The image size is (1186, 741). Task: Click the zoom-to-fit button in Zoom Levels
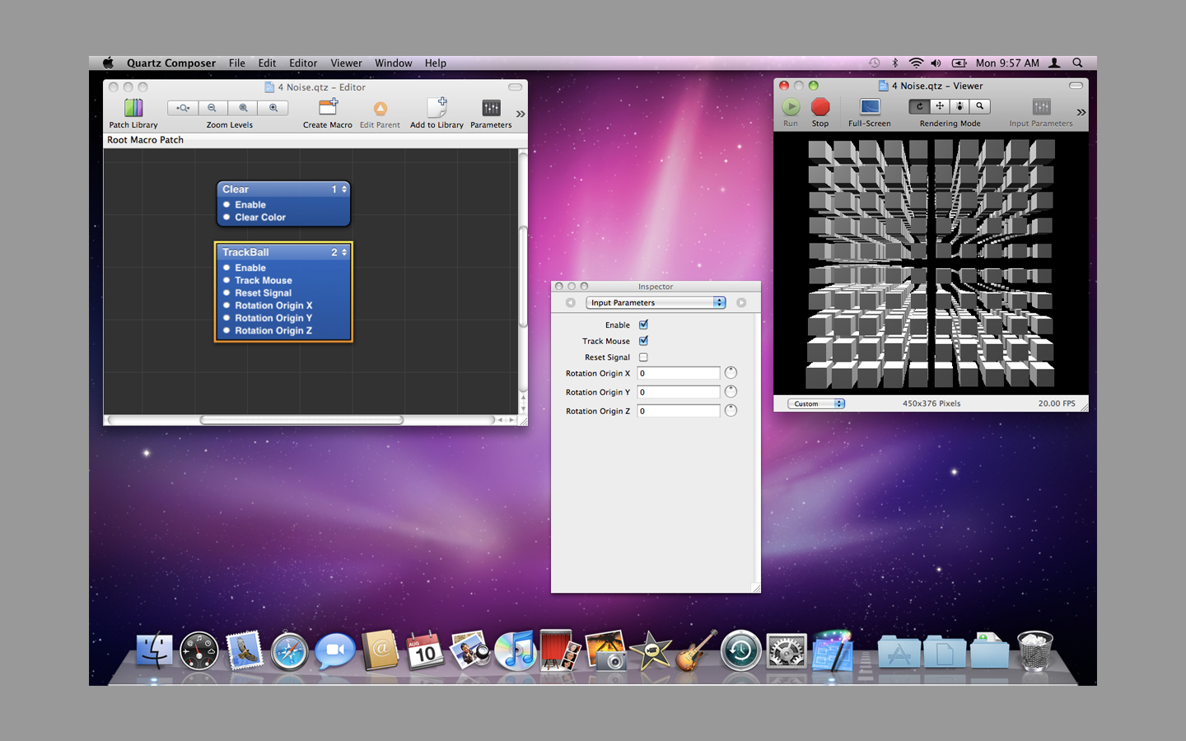coord(183,108)
